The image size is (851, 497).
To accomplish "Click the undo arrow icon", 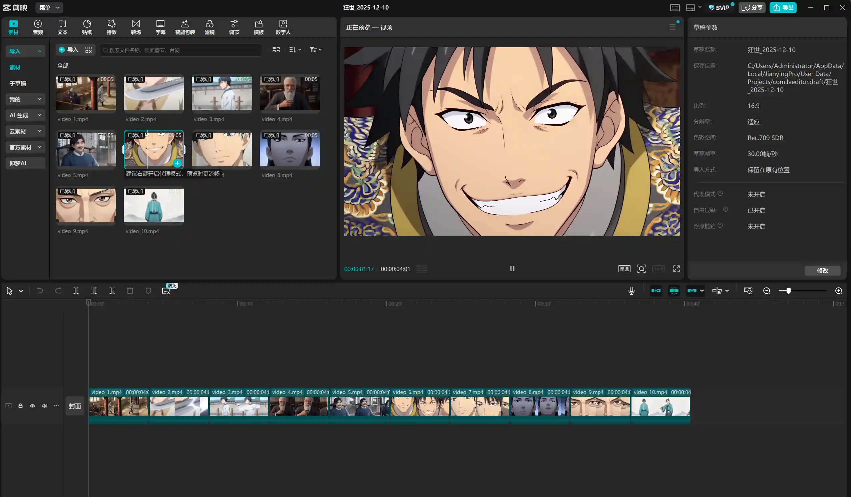I will [x=40, y=291].
